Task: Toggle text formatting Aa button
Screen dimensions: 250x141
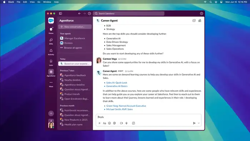Action: pyautogui.click(x=104, y=123)
